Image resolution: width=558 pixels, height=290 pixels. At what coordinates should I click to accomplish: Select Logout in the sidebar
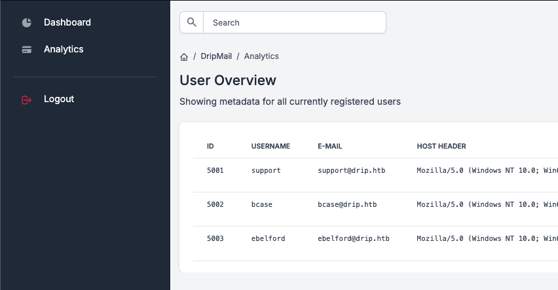[x=59, y=99]
